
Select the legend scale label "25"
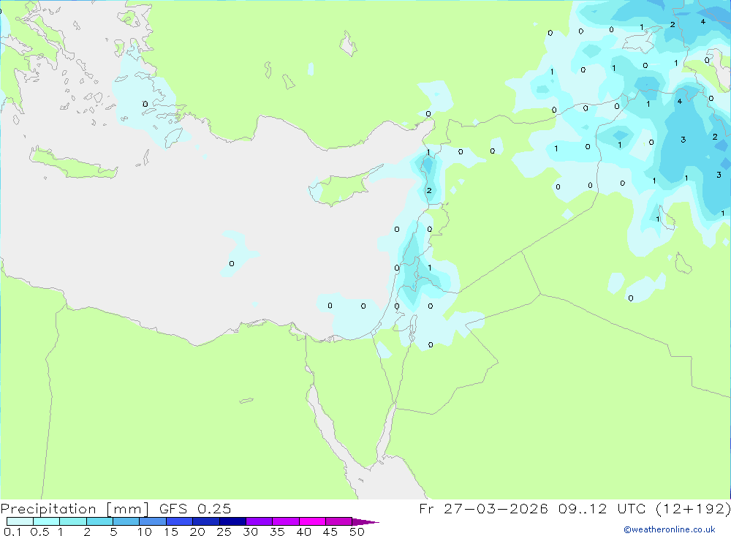click(x=224, y=532)
